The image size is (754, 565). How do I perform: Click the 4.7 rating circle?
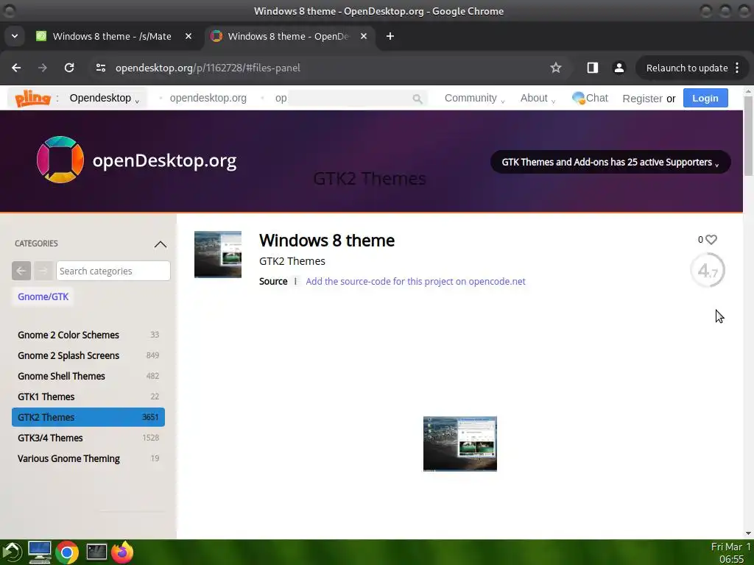click(x=708, y=271)
